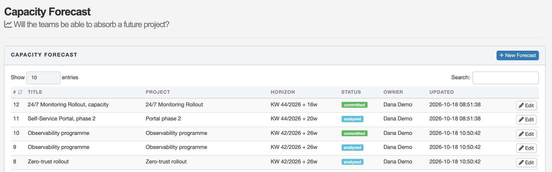Click the analysed badge in row 8

pyautogui.click(x=352, y=162)
